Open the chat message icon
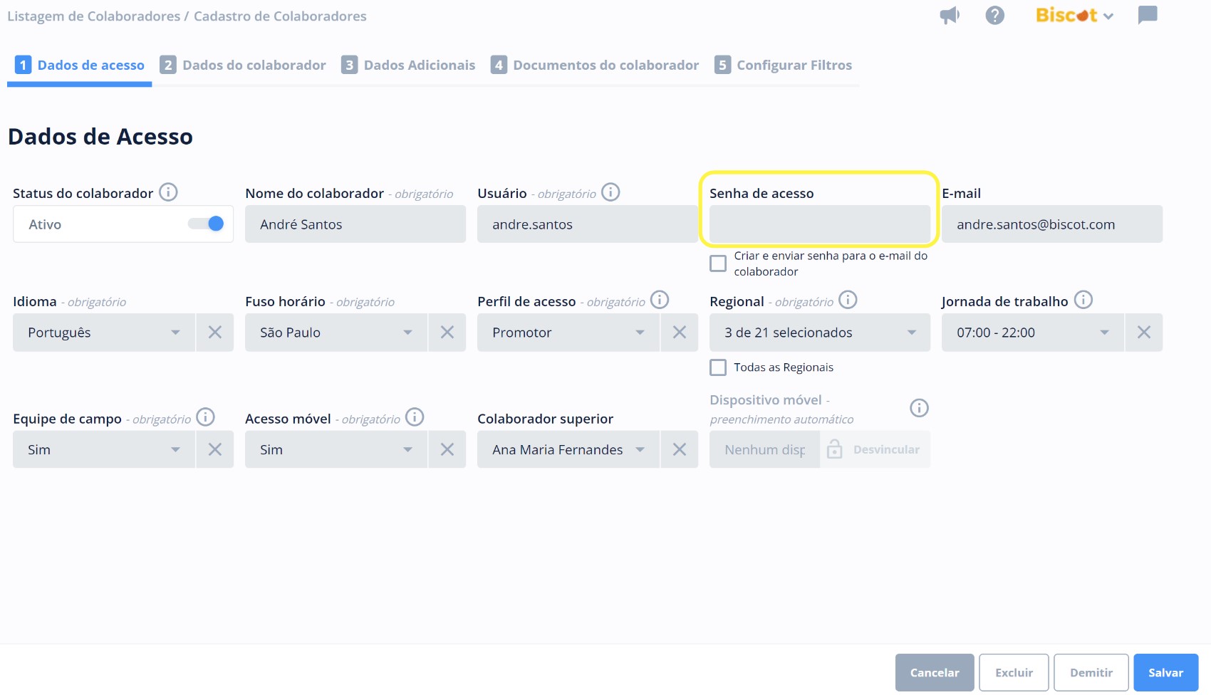Screen dimensions: 1211x695 (1147, 15)
